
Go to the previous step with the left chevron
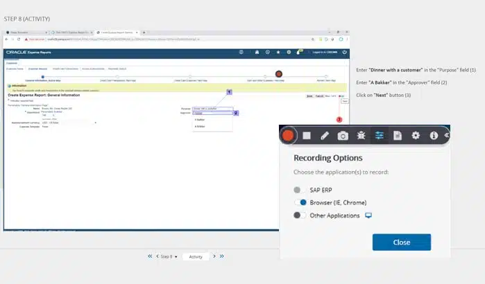pos(158,256)
